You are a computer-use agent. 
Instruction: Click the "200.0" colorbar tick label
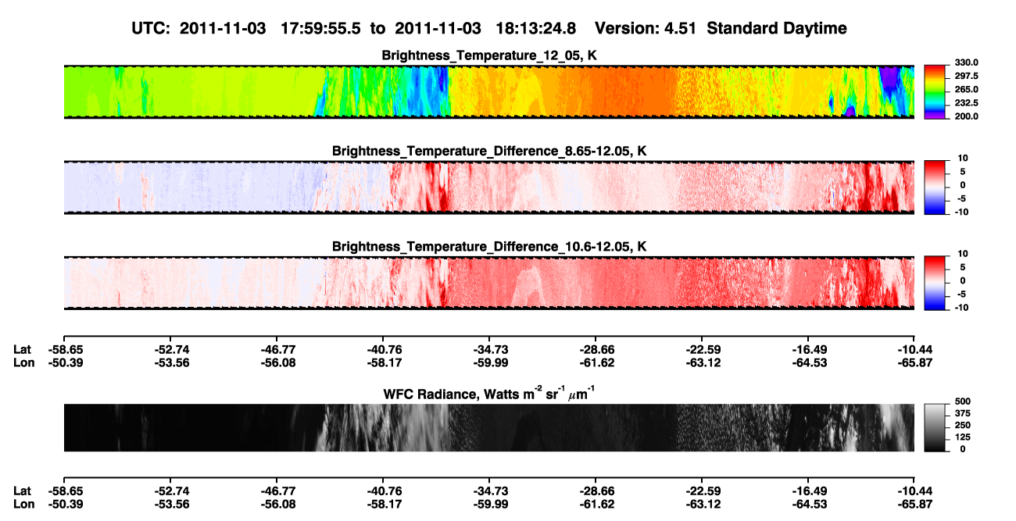967,116
